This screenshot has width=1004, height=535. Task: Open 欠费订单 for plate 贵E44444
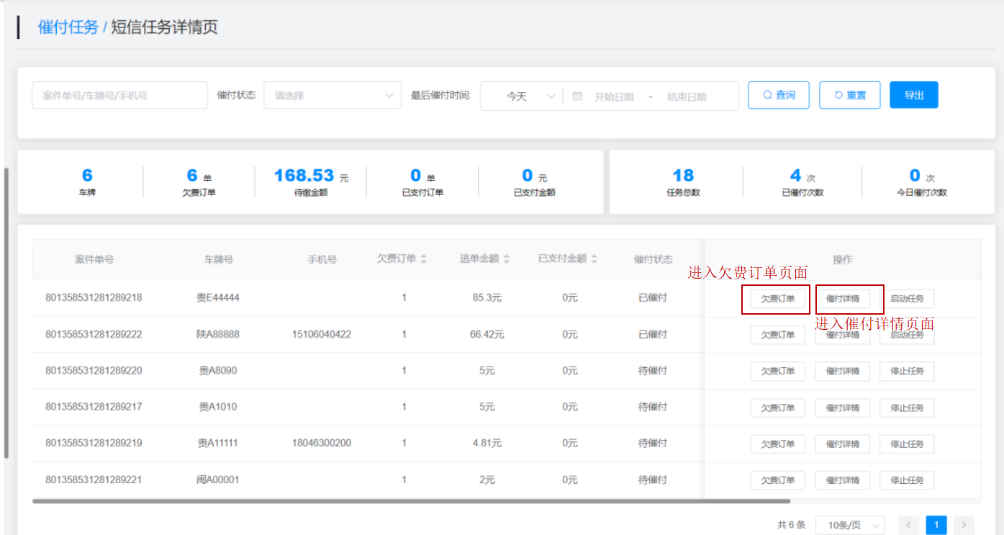[777, 299]
